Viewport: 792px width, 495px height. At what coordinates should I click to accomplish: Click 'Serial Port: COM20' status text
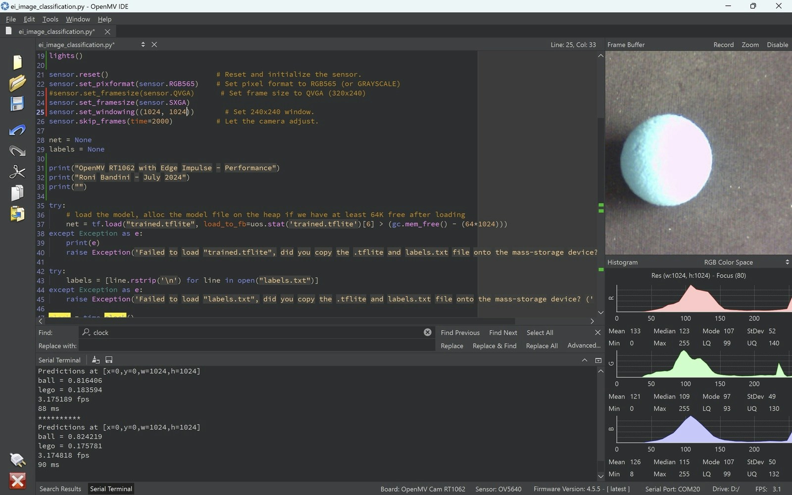coord(672,489)
